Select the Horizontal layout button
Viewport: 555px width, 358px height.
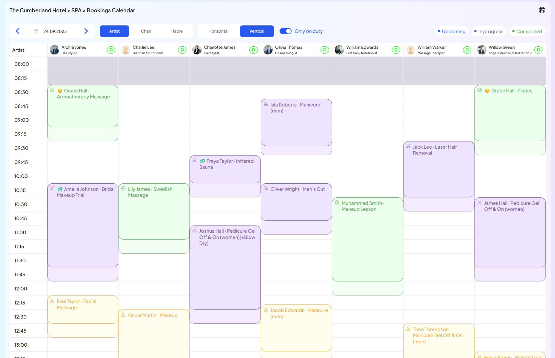pyautogui.click(x=218, y=31)
